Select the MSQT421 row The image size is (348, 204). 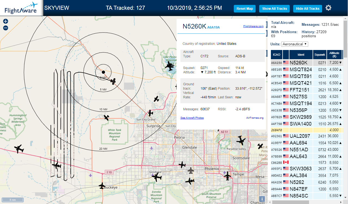pos(307,83)
